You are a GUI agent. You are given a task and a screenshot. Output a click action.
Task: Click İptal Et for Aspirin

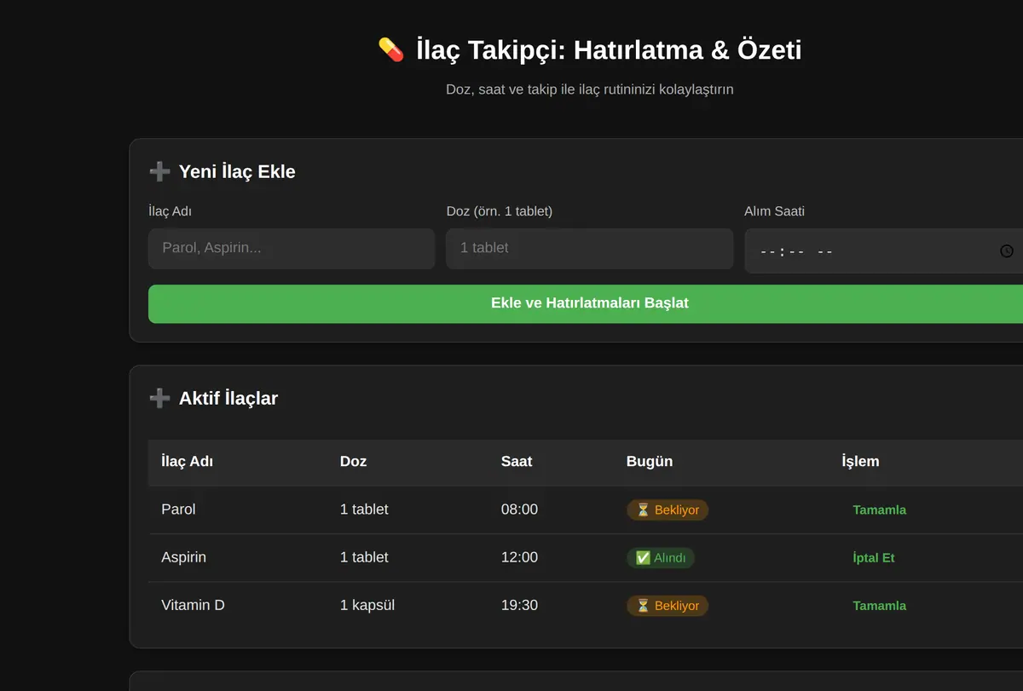point(874,557)
